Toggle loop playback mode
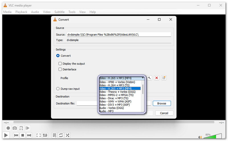The height and width of the screenshot is (141, 228). coord(61,135)
